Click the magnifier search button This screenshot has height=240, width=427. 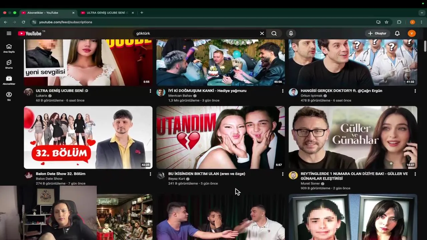coord(274,33)
